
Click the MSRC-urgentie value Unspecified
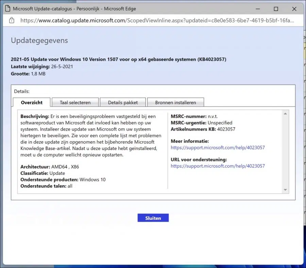pyautogui.click(x=220, y=123)
